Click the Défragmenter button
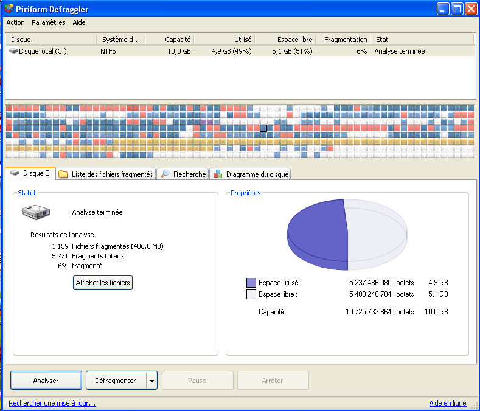The height and width of the screenshot is (411, 480). [116, 381]
